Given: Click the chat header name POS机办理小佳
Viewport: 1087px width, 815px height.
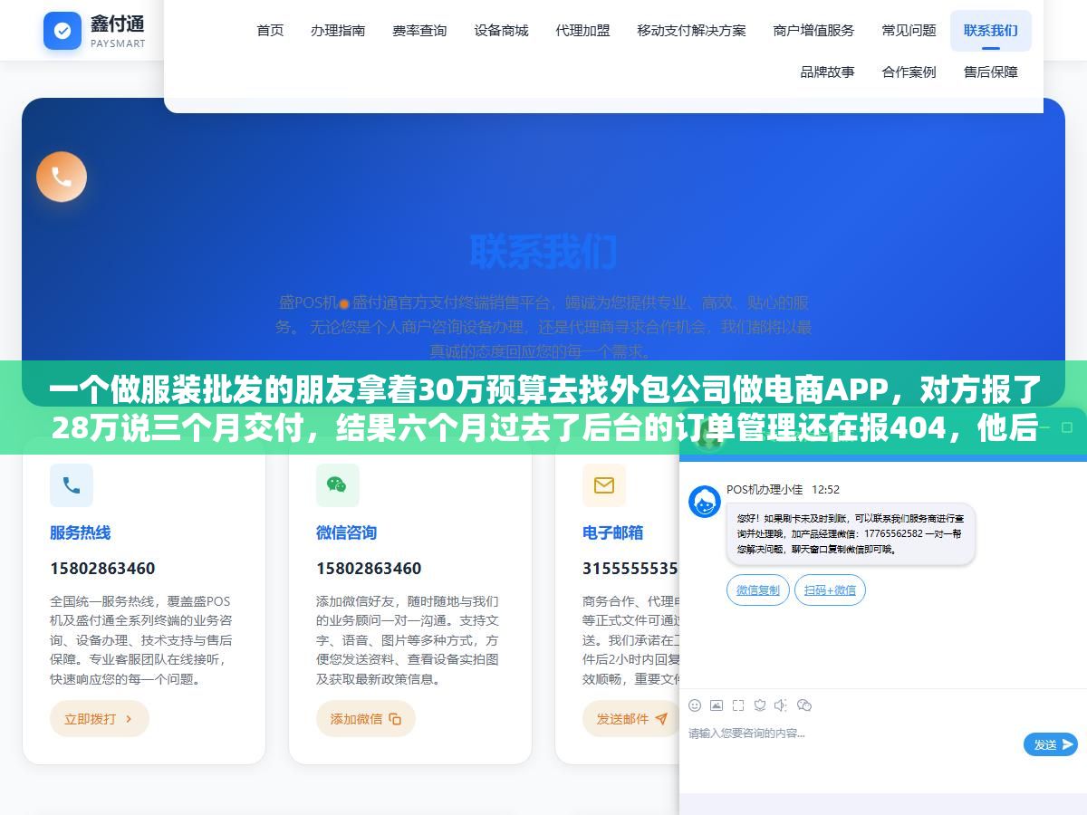Looking at the screenshot, I should [x=765, y=490].
